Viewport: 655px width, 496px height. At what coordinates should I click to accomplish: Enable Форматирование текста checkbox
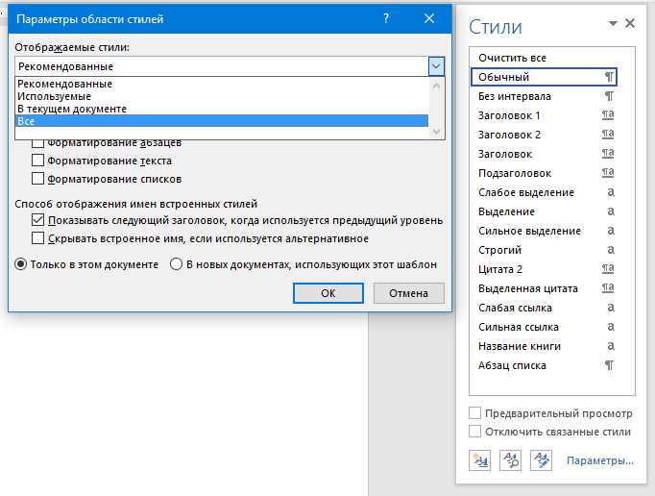point(37,161)
